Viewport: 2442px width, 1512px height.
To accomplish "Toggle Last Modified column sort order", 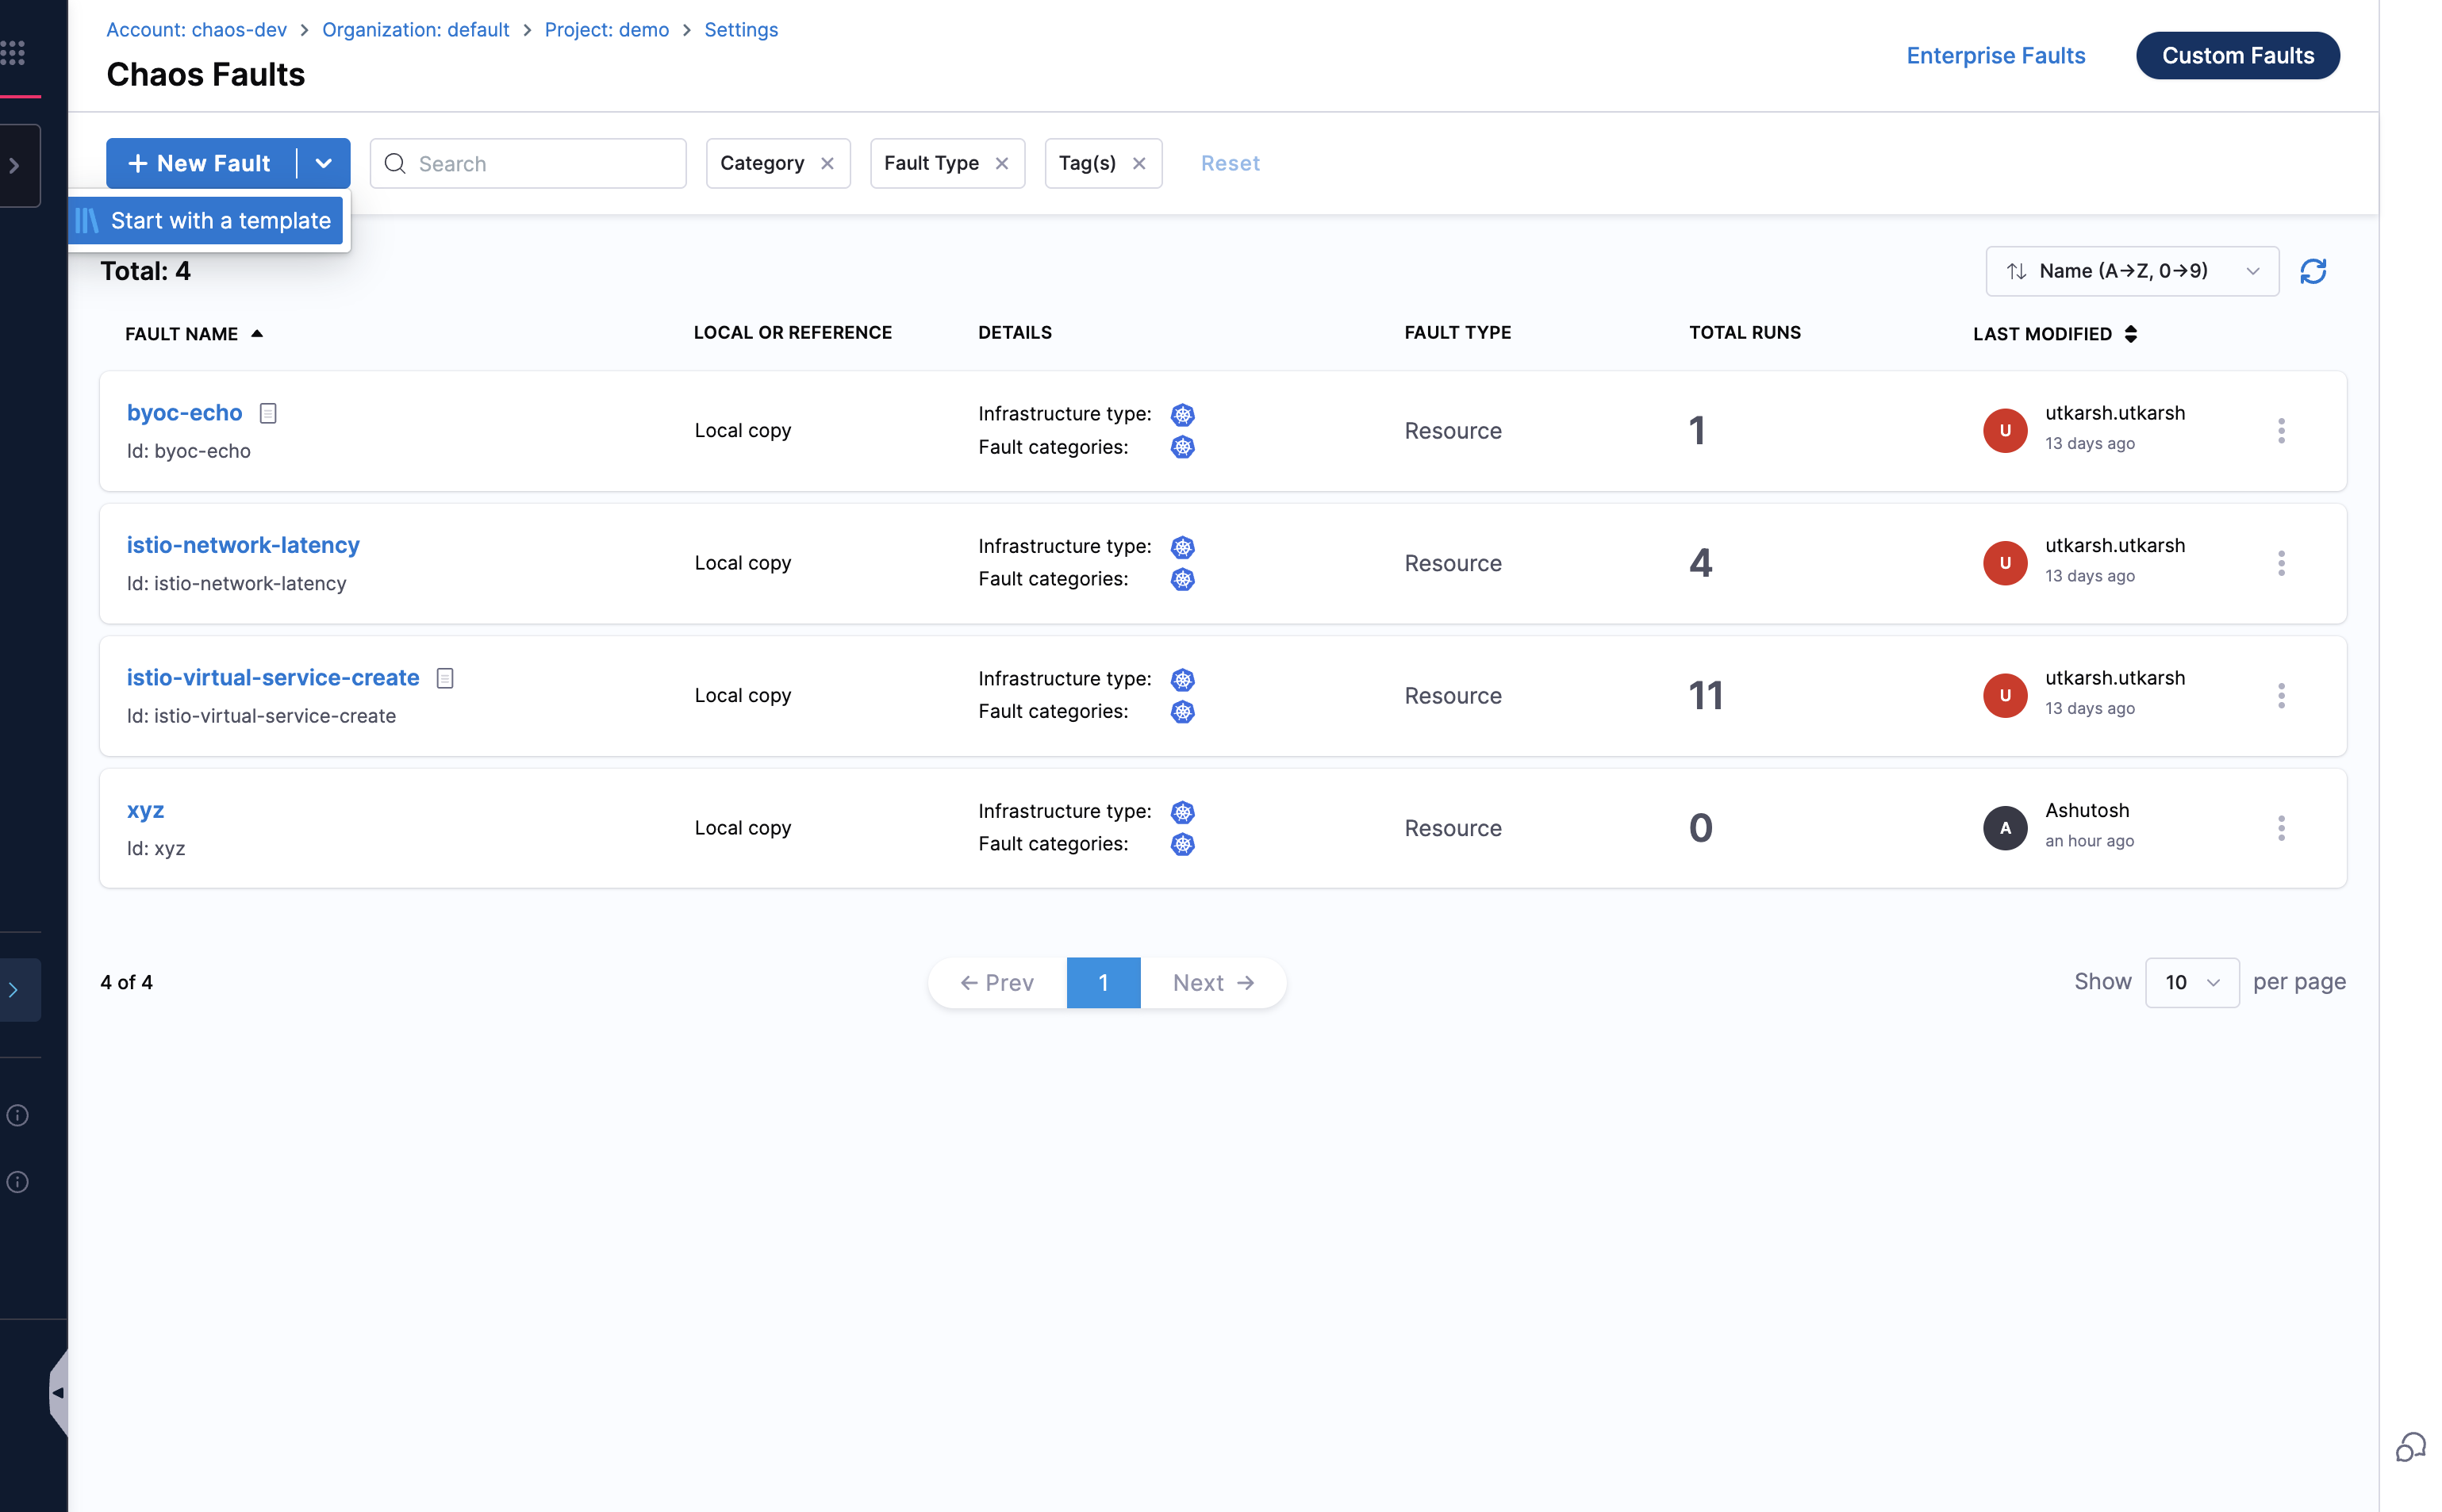I will pos(2130,334).
